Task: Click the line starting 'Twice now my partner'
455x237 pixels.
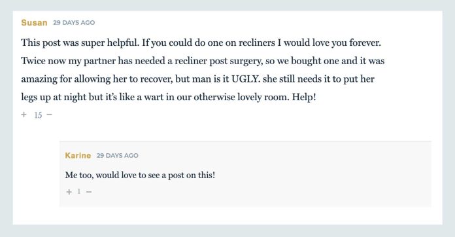Action: pos(203,62)
